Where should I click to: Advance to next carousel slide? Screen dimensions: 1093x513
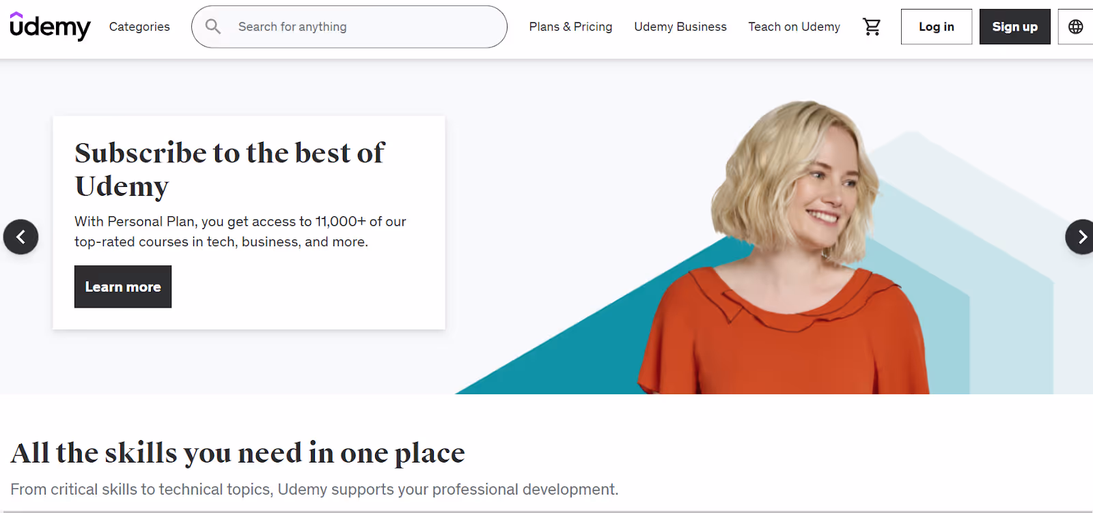click(x=1081, y=237)
